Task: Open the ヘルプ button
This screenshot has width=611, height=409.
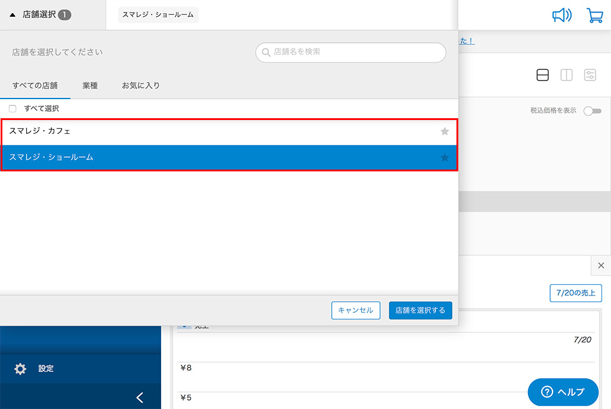Action: (563, 392)
